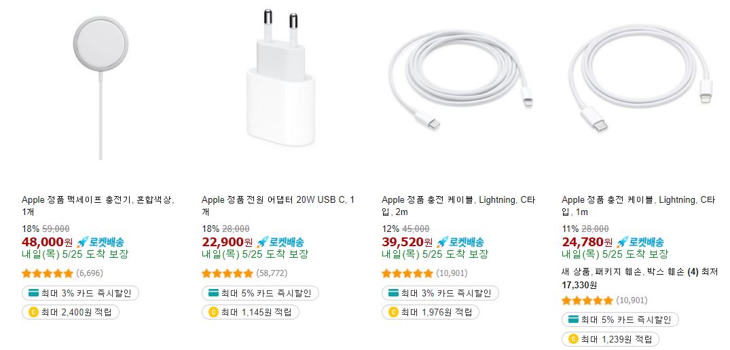730x350 pixels.
Task: Click the star rating with 58,772 reviews
Action: 227,273
